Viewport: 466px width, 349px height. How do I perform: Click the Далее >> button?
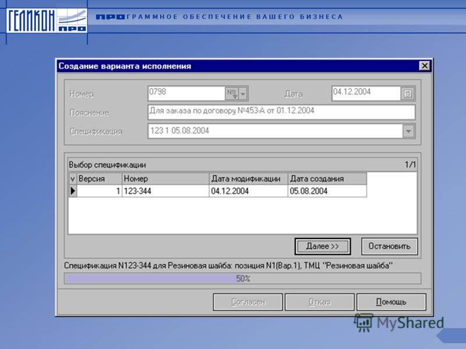point(323,246)
